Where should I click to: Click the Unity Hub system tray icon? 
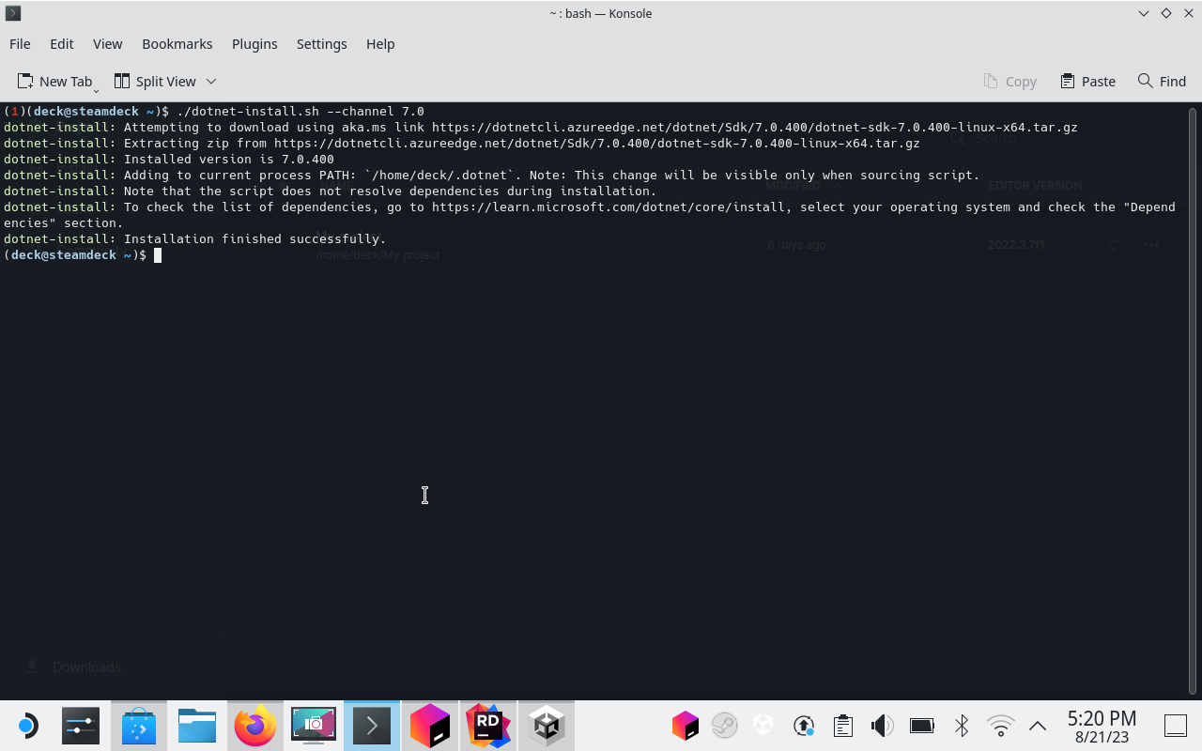click(763, 726)
